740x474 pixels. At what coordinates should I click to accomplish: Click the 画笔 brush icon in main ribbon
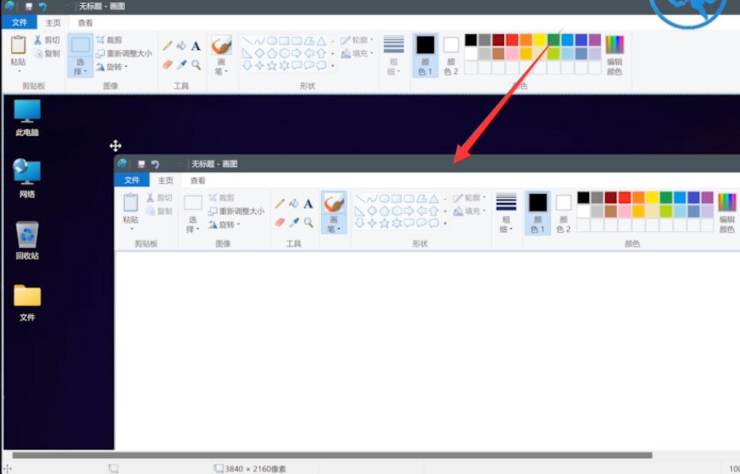(221, 45)
